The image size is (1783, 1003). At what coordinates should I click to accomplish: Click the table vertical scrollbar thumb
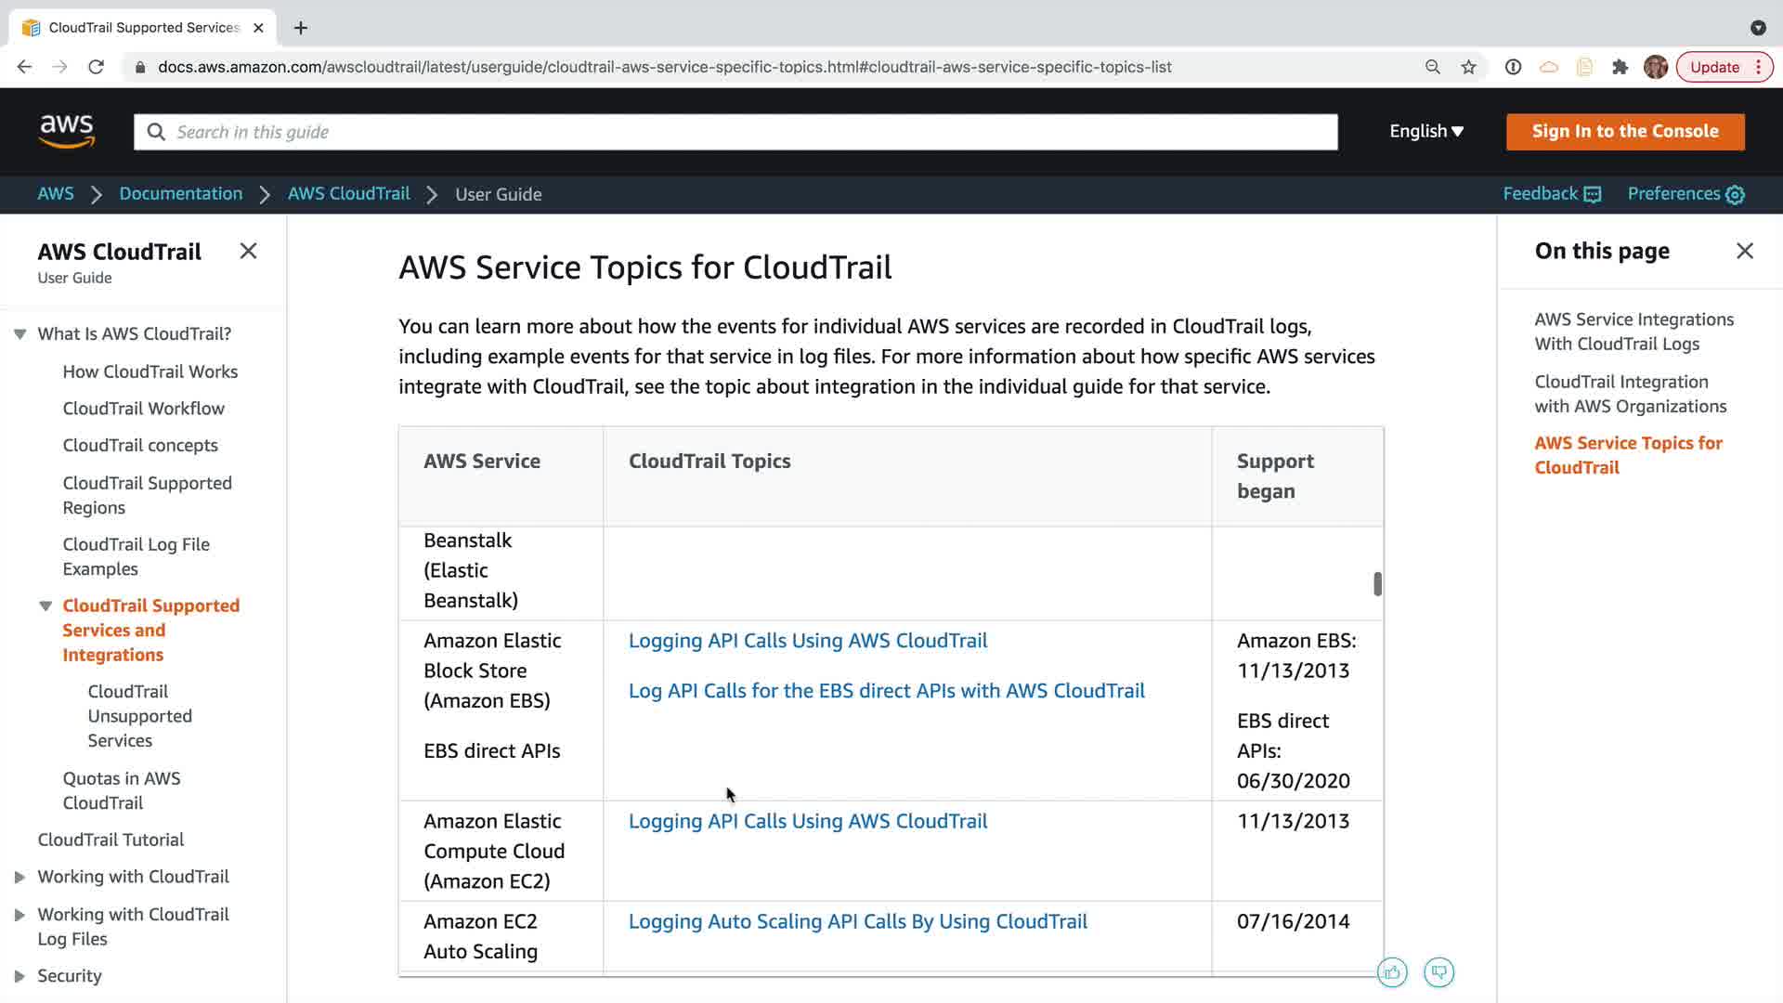pos(1377,583)
